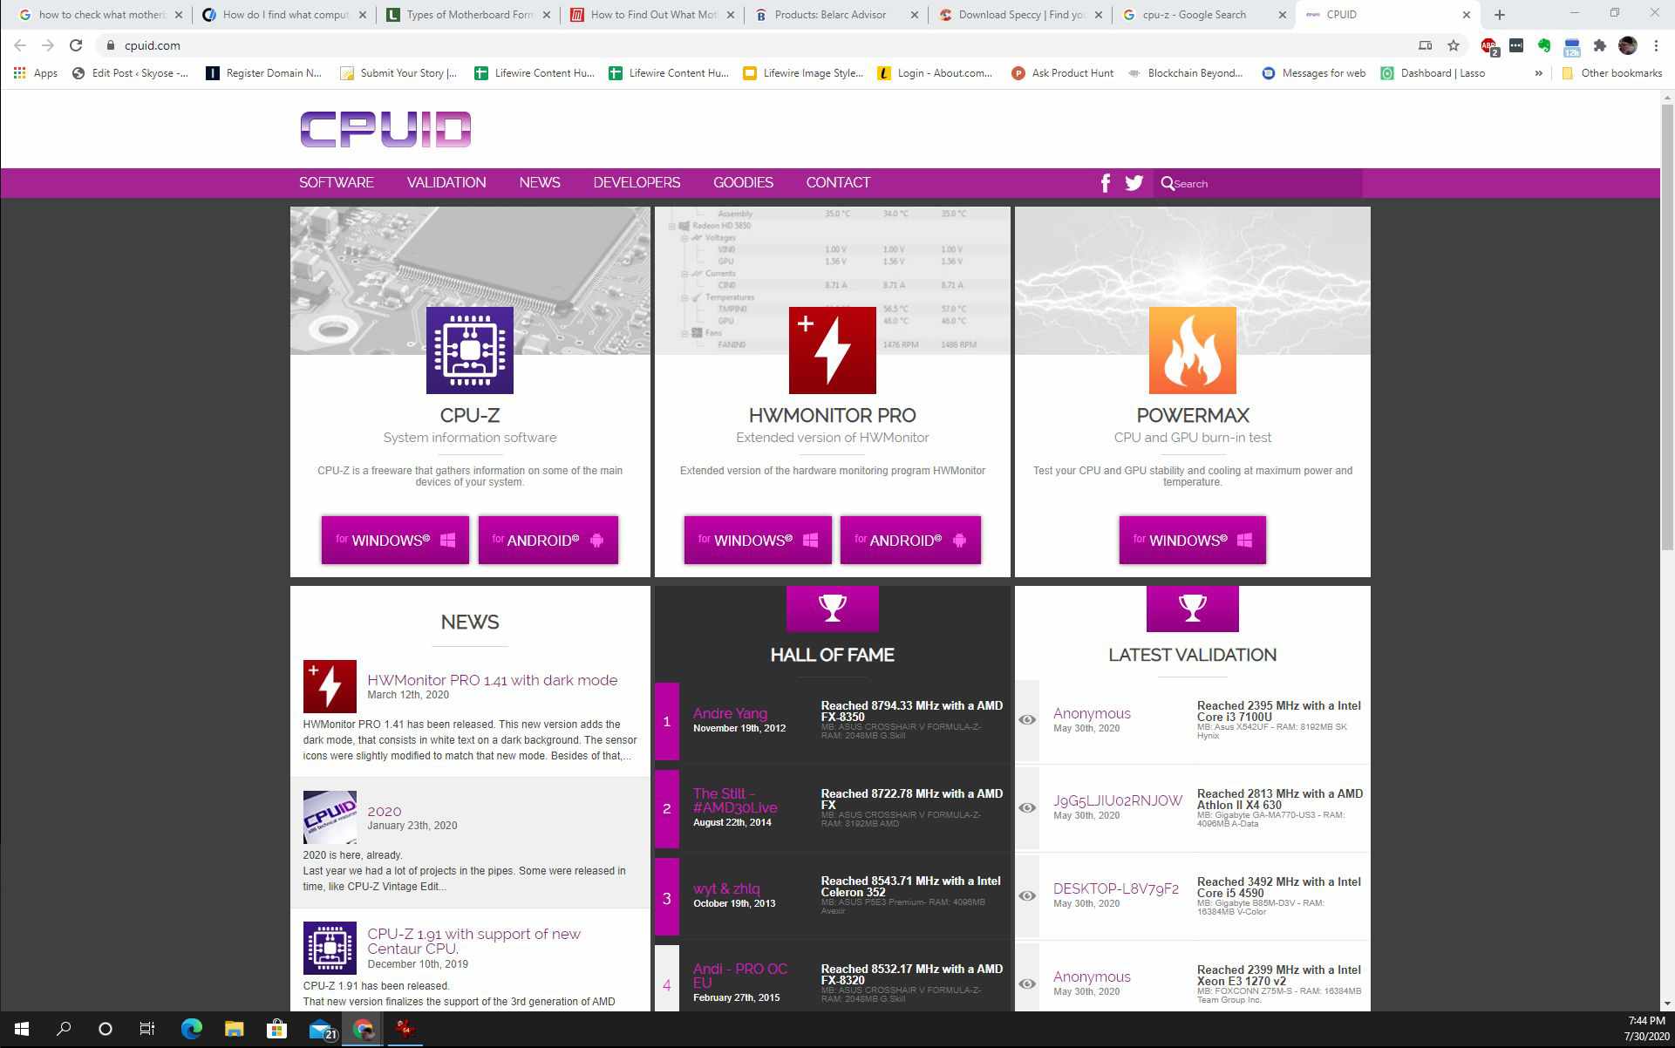Click the Hall of Fame trophy icon
This screenshot has height=1048, width=1675.
[x=833, y=608]
